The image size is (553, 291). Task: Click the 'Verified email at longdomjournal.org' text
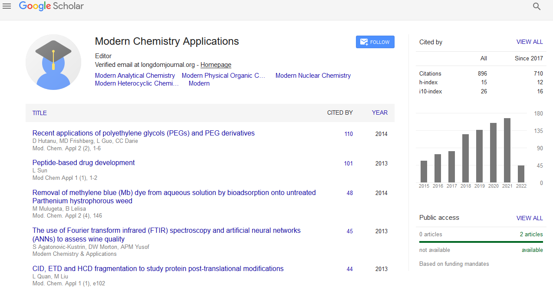(145, 65)
